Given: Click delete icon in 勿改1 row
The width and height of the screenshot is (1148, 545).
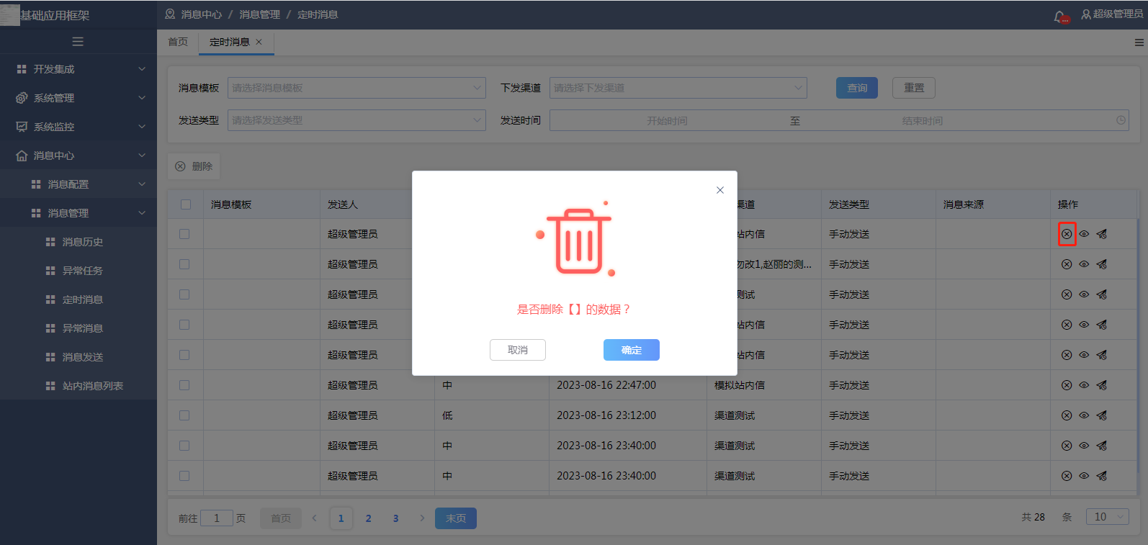Looking at the screenshot, I should pyautogui.click(x=1067, y=264).
